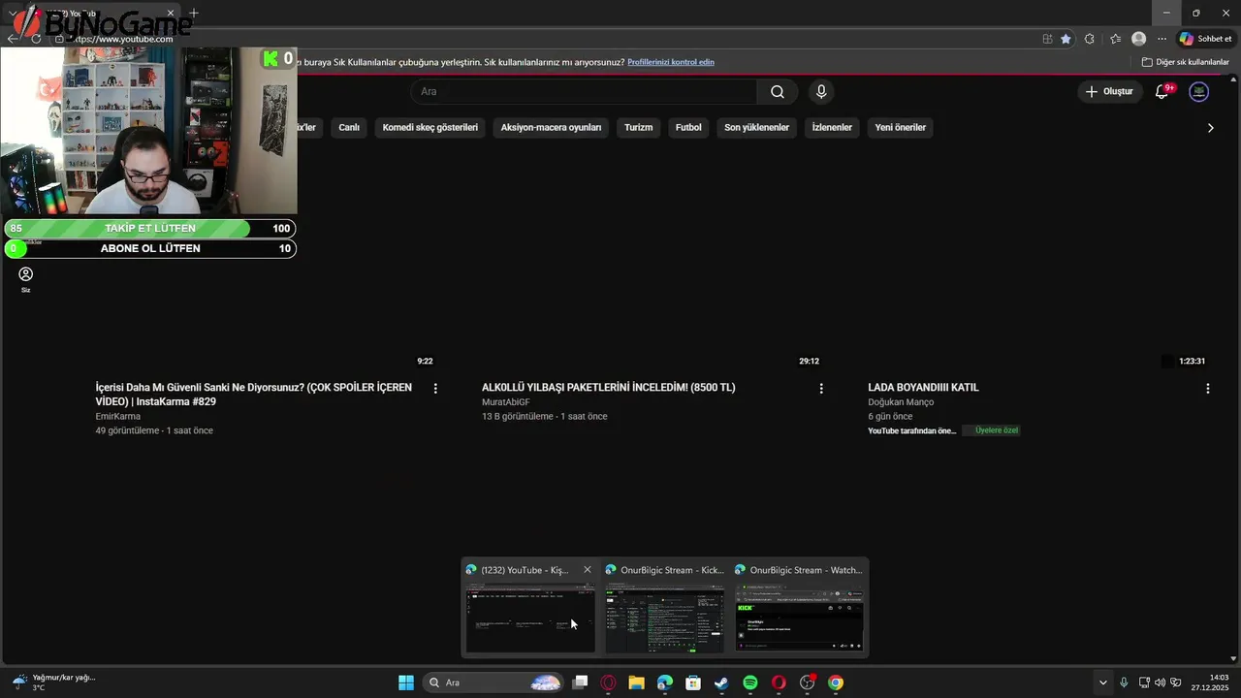Open the İçerisi Daha Mı Güvenli video title

tap(253, 394)
